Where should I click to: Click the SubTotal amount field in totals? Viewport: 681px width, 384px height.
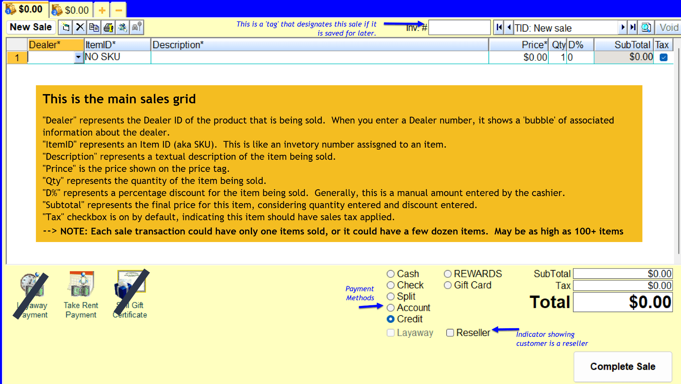(623, 274)
